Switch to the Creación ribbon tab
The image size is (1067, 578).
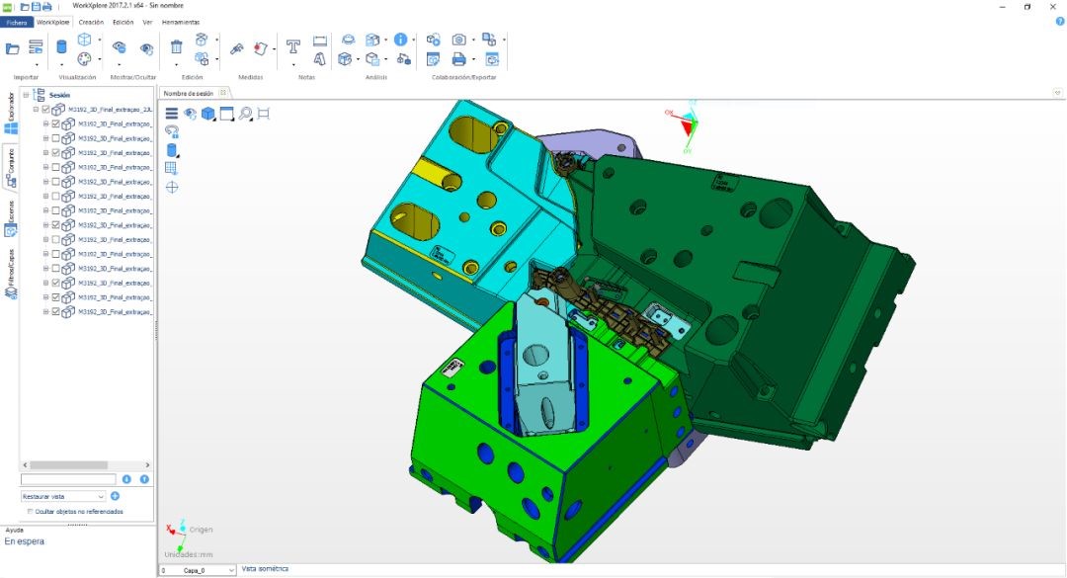pos(91,22)
